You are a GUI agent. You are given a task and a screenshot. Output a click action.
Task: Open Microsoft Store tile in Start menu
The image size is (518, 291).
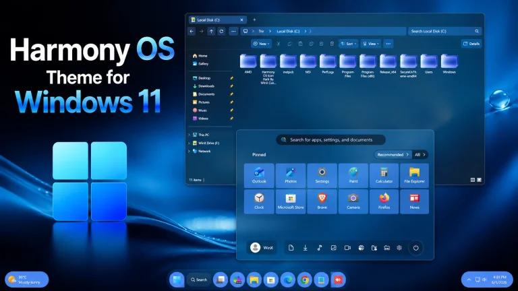(x=291, y=201)
